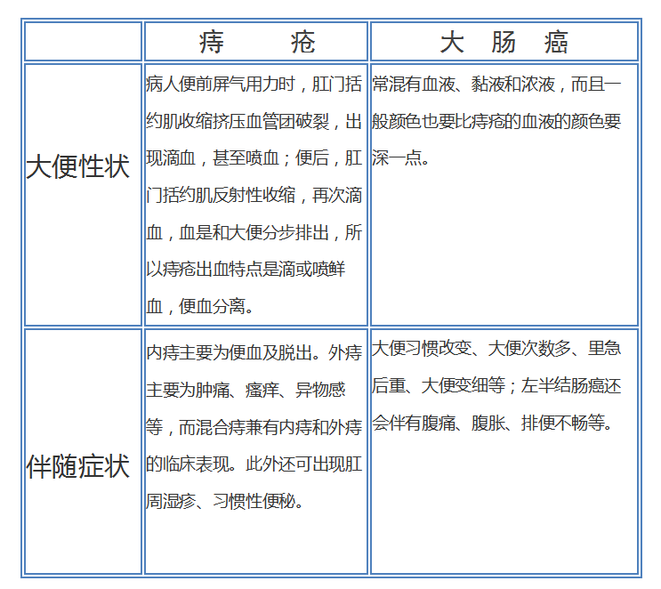This screenshot has width=661, height=589.
Task: Click the line starting with 大便习惯改变
Action: 497,349
